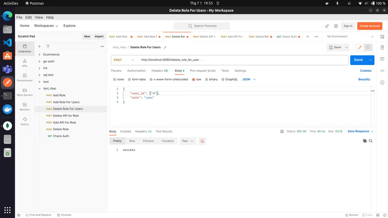Open the Test Results response tab
Viewport: 388px width, 218px height.
tap(164, 131)
